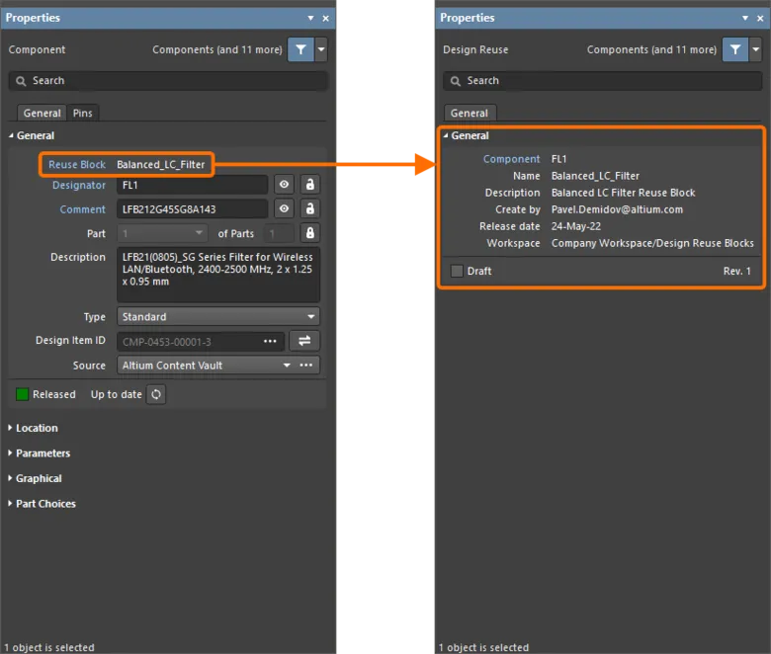The image size is (771, 654).
Task: Click the Design Item ID swap button
Action: tap(304, 341)
